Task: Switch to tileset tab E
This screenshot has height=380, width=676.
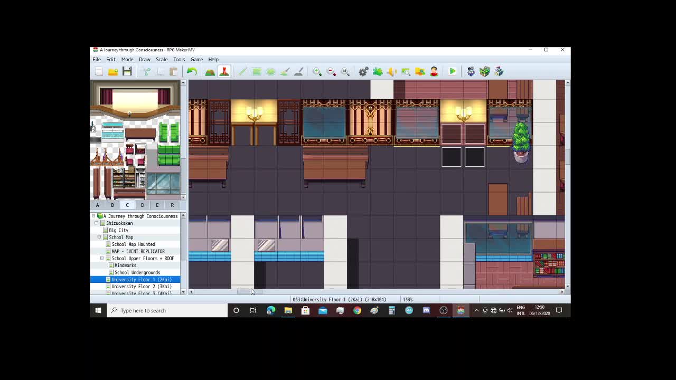Action: (x=157, y=205)
